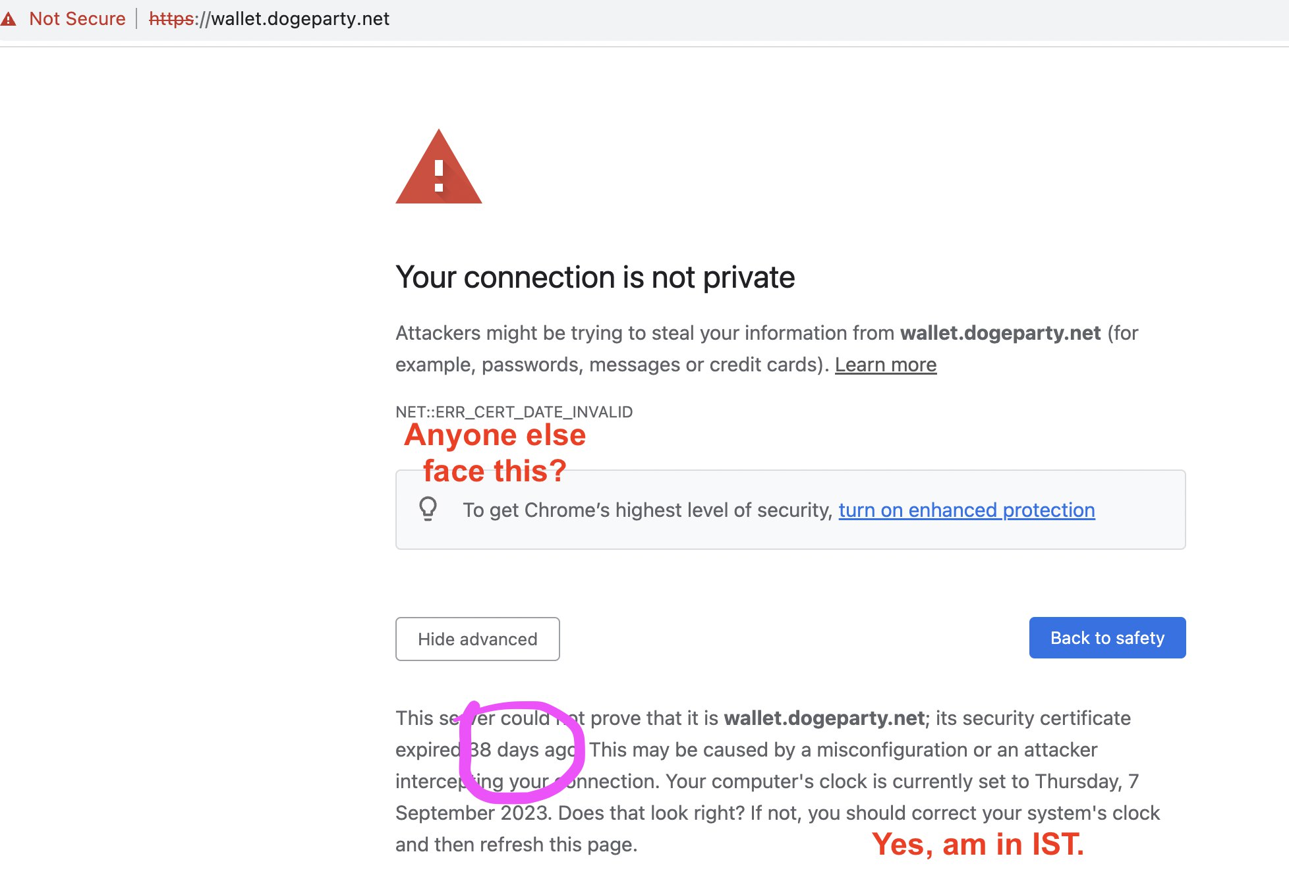Click the "Your connection is not private" heading
1289x881 pixels.
click(595, 278)
